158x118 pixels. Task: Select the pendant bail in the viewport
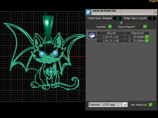pyautogui.click(x=48, y=27)
